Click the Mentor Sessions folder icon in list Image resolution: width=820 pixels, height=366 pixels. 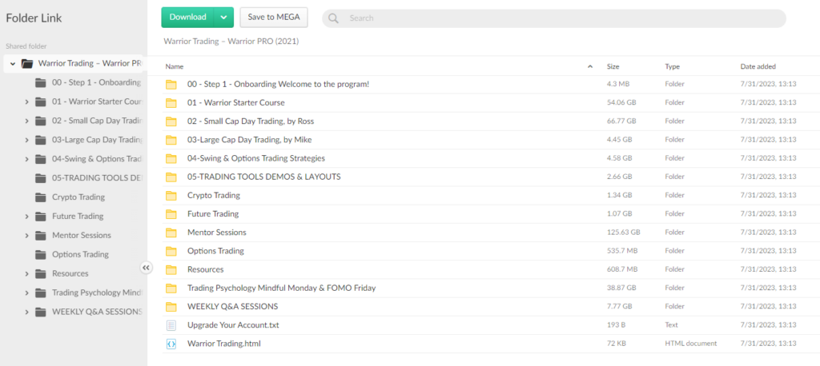pos(171,233)
